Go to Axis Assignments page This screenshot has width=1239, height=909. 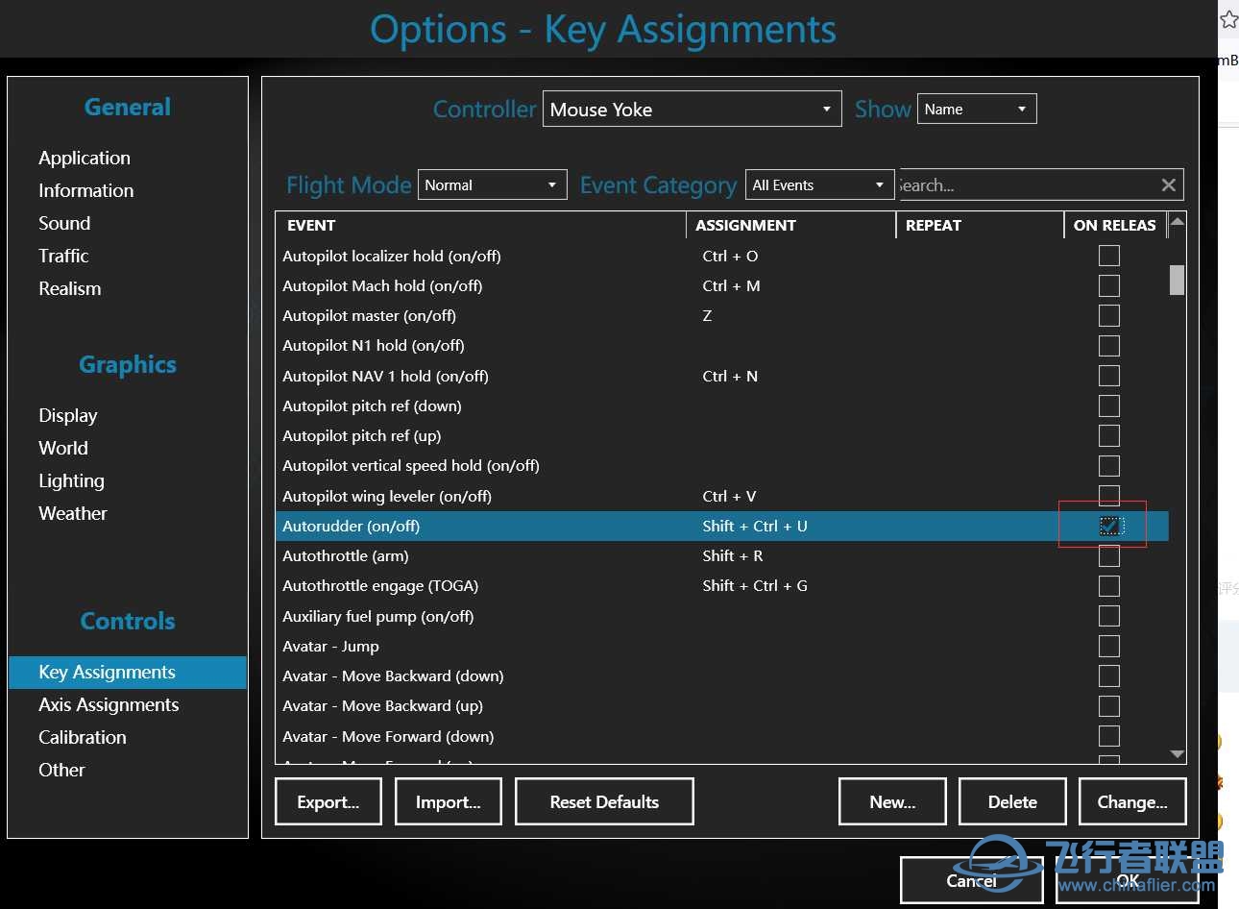tap(109, 704)
